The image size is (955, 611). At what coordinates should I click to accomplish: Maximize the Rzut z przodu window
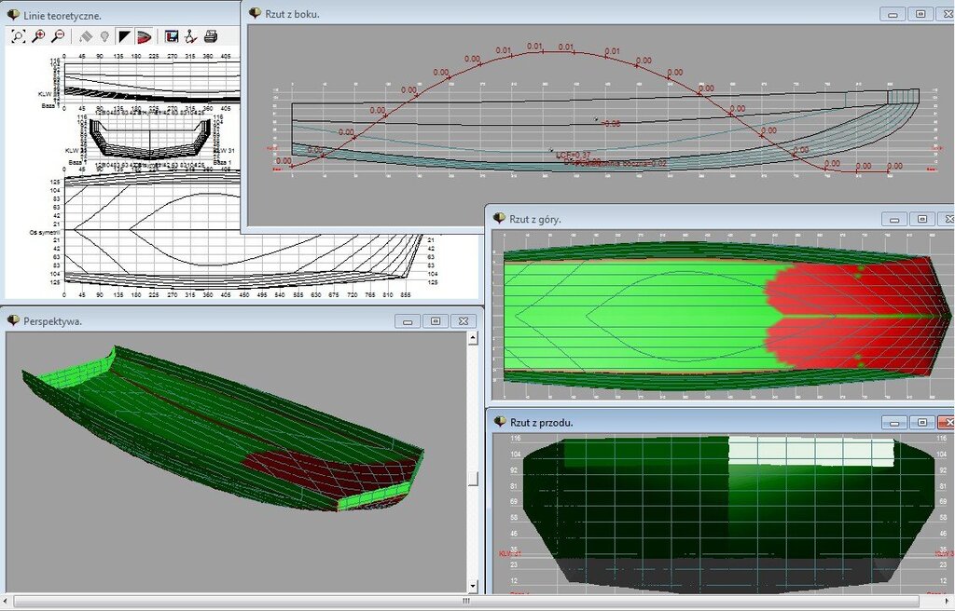pos(920,422)
